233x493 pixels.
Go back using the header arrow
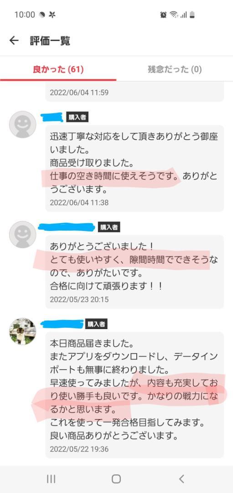coord(14,41)
